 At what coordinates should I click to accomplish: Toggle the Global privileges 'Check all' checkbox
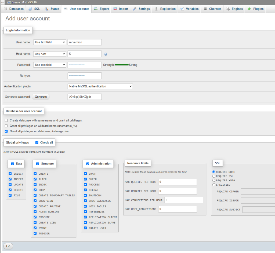pyautogui.click(x=37, y=143)
